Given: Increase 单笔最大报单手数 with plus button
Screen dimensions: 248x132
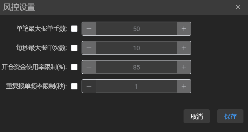Looking at the screenshot, I should [184, 29].
